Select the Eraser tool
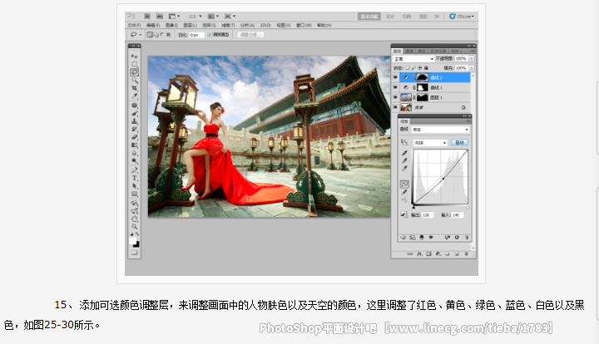 pos(135,137)
